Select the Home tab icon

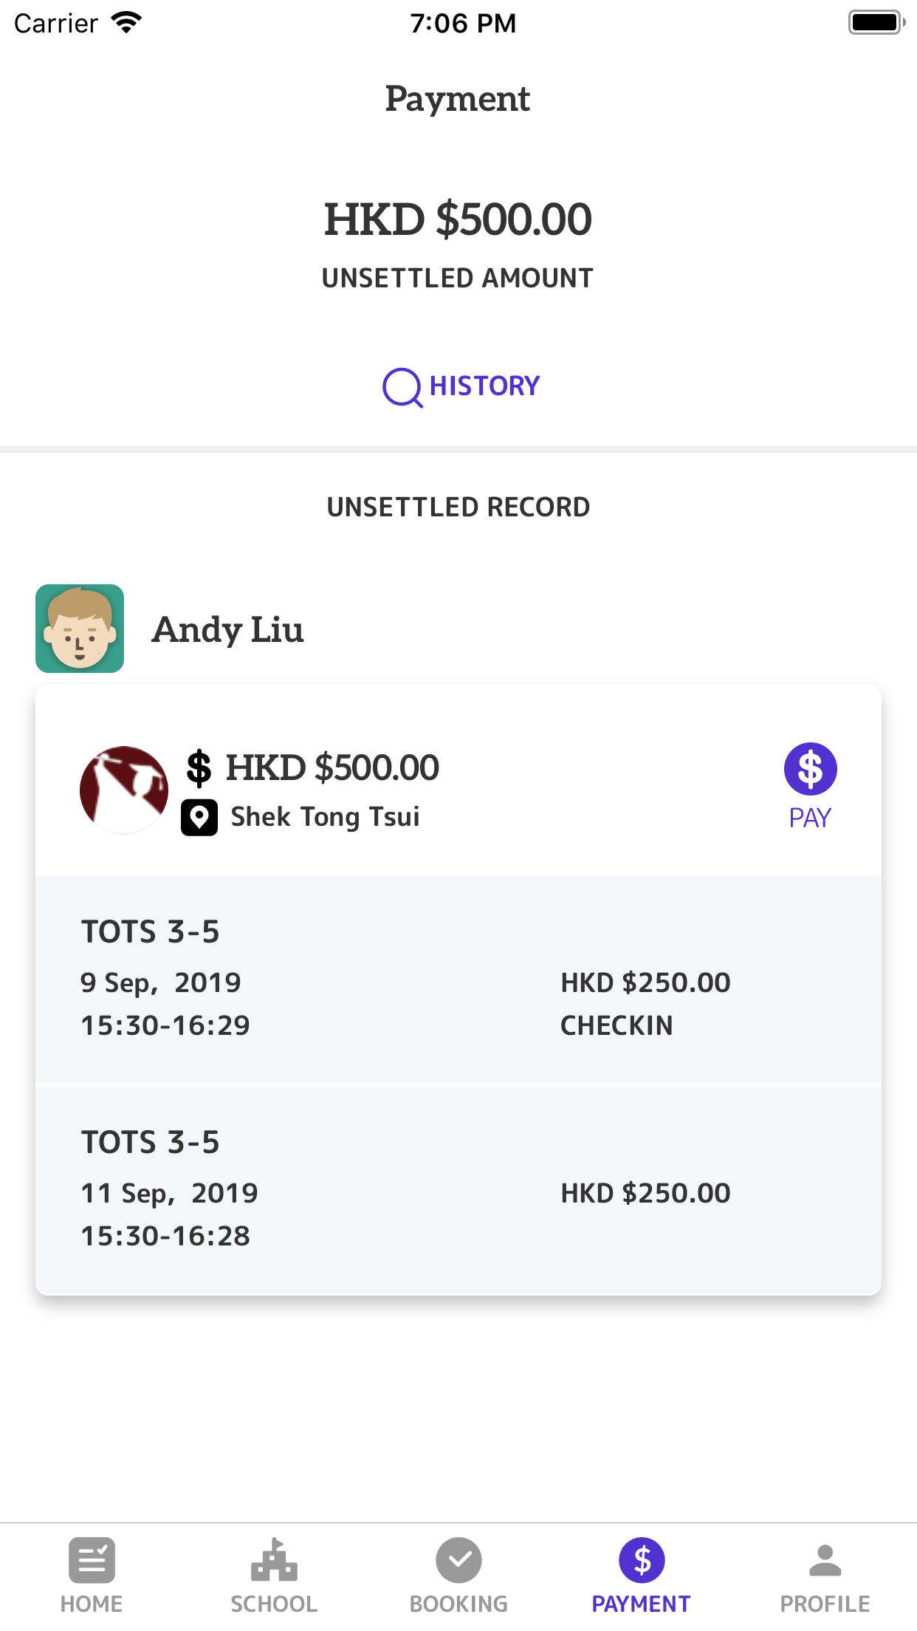[92, 1560]
